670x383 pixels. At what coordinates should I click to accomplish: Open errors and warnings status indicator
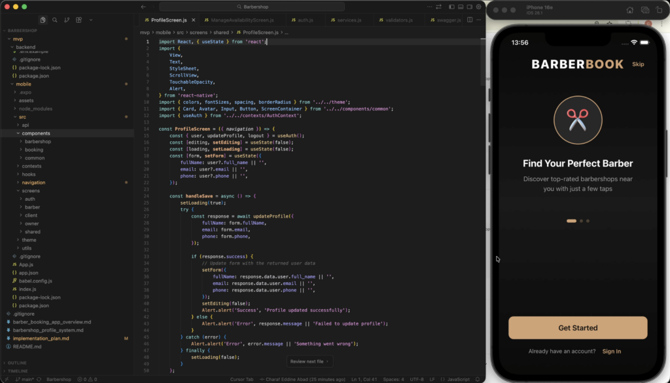pos(87,379)
